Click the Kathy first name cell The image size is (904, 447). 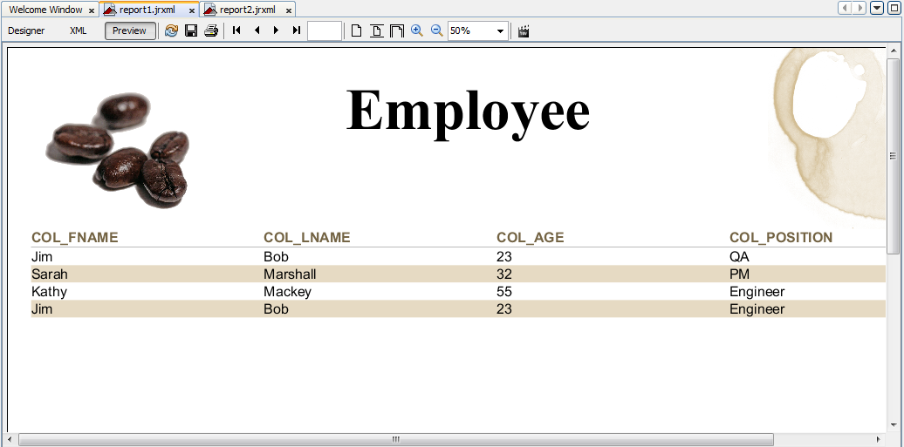click(49, 292)
